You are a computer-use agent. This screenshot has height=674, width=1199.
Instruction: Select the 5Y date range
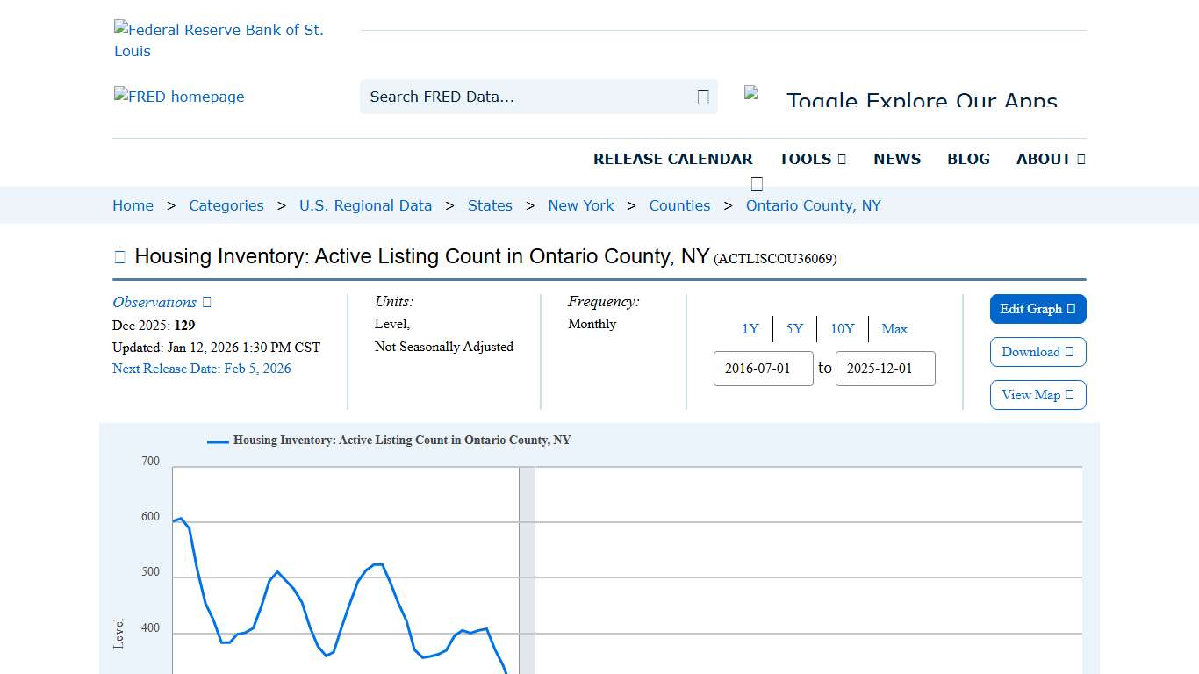point(794,328)
